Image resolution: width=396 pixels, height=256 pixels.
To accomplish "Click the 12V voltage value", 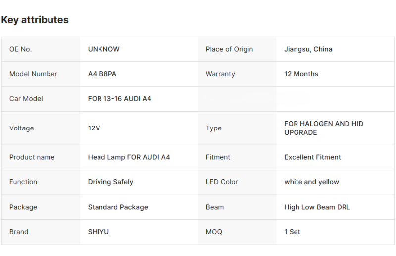I will 94,128.
